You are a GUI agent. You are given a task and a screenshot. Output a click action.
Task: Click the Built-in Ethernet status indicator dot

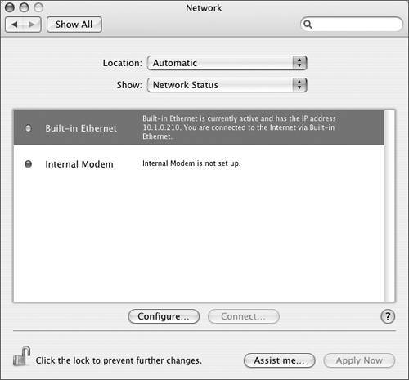point(28,128)
